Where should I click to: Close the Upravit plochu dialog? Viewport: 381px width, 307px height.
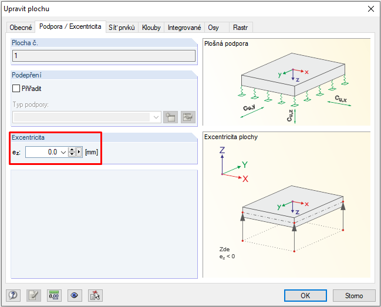[371, 9]
